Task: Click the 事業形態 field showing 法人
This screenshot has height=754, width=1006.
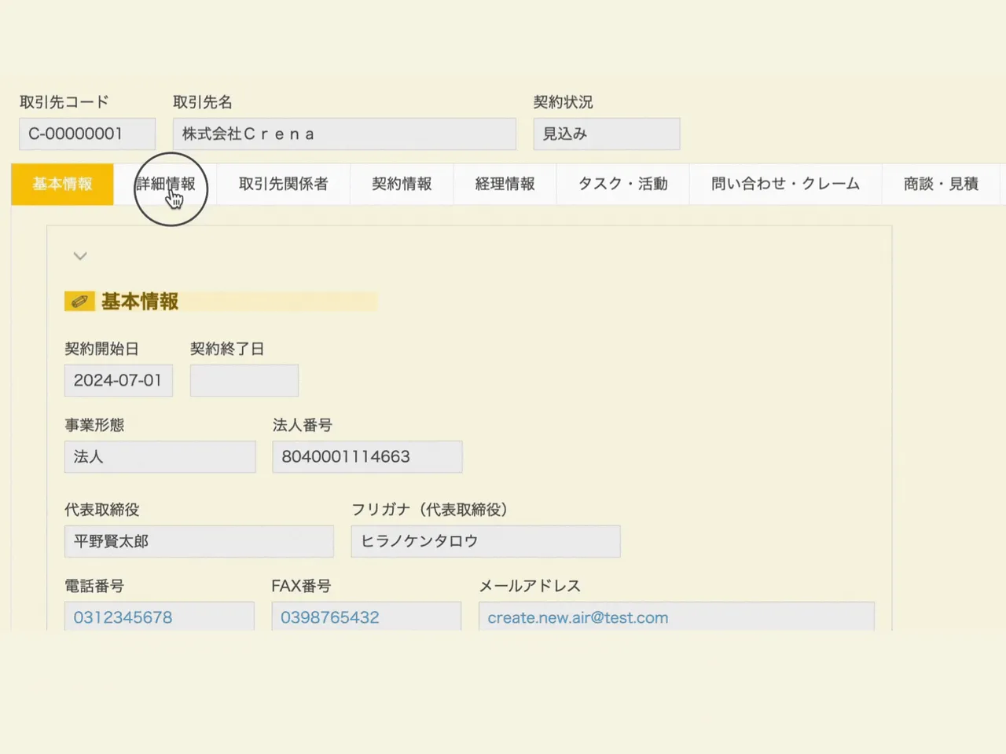Action: [160, 456]
